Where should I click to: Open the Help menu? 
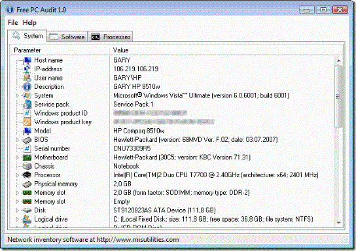point(29,23)
